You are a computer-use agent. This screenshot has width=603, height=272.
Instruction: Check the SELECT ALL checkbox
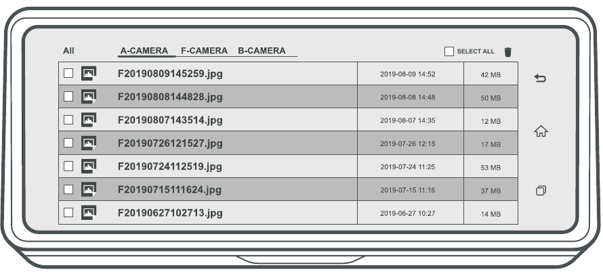coord(449,51)
